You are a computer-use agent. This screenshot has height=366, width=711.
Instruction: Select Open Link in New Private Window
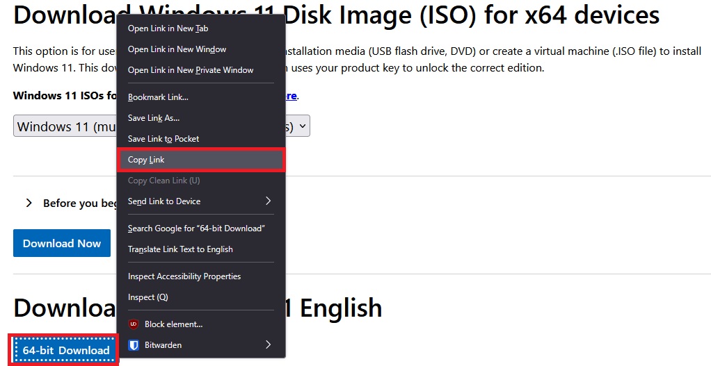[x=190, y=70]
